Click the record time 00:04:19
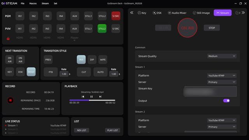The height and width of the screenshot is (140, 249). click(49, 92)
